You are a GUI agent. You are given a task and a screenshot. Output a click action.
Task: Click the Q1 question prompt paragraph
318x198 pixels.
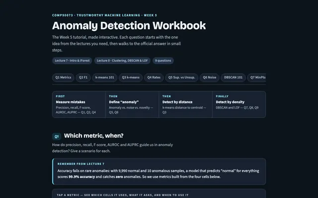pos(113,148)
